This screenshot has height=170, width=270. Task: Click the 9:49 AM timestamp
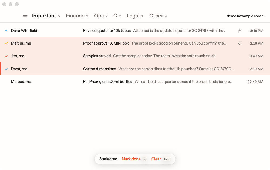[256, 56]
